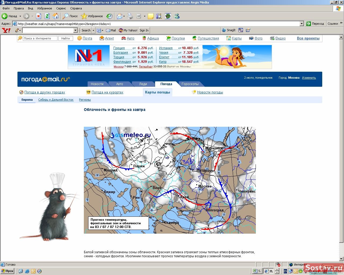Open the Файл menu
The image size is (344, 275).
[6, 8]
